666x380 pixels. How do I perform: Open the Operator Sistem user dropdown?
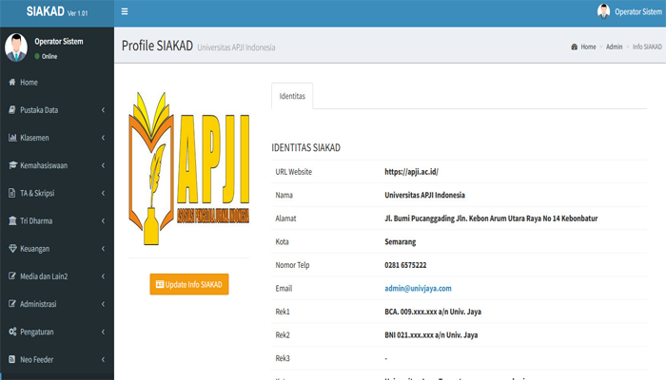[629, 11]
